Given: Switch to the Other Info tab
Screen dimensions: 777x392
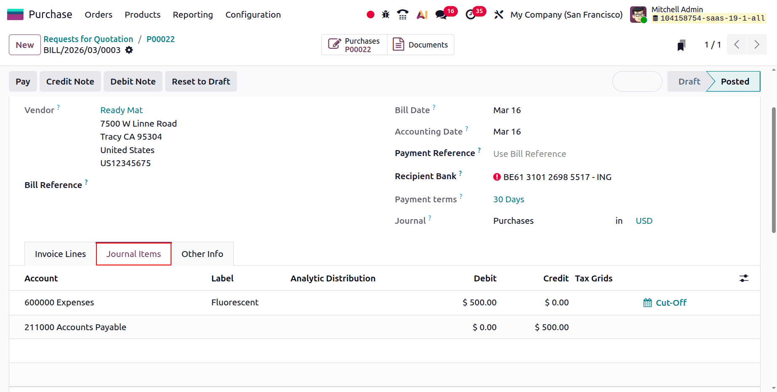Looking at the screenshot, I should pos(202,254).
